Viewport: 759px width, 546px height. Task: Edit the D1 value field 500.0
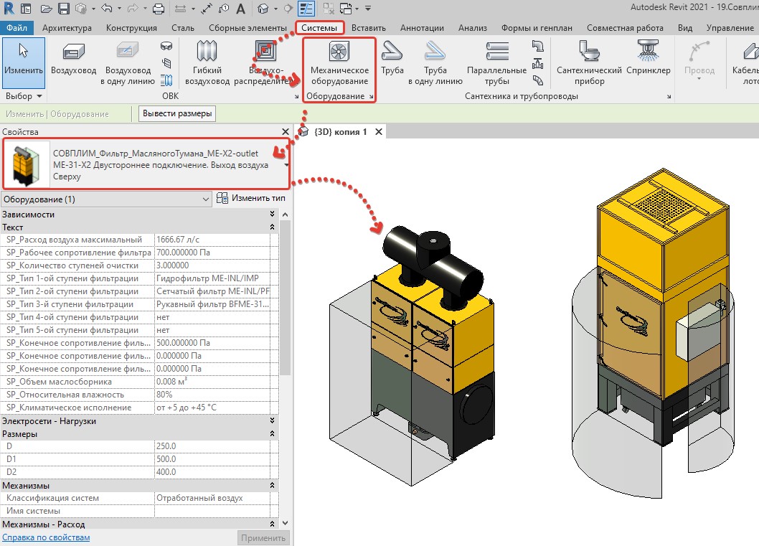(212, 459)
